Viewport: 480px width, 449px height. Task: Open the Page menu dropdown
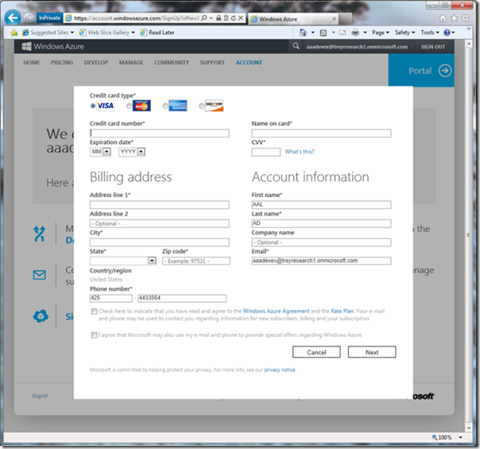[x=381, y=33]
